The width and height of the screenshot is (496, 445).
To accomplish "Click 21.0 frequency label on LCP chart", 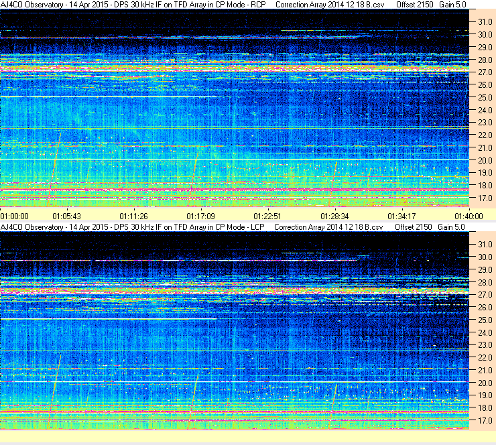I will click(485, 370).
